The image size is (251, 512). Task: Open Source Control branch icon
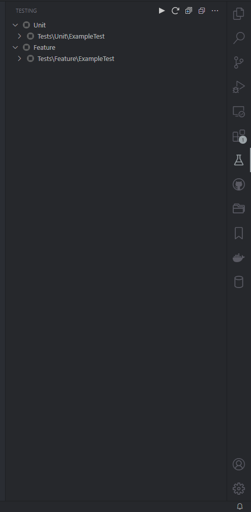tap(239, 62)
